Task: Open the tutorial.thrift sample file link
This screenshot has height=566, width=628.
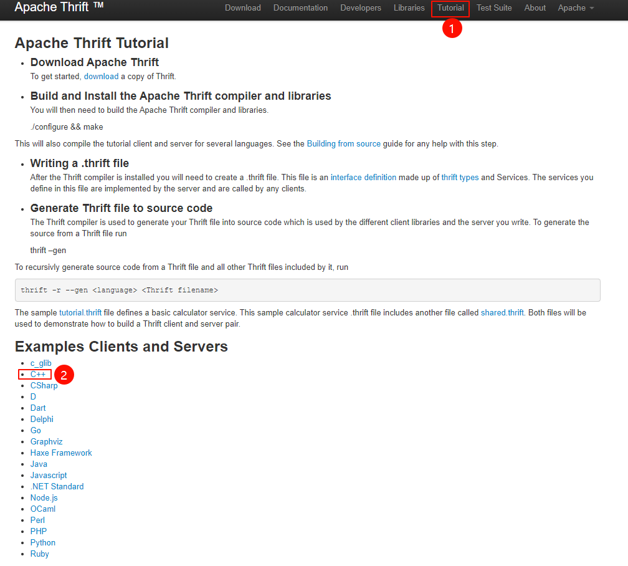Action: (x=80, y=312)
